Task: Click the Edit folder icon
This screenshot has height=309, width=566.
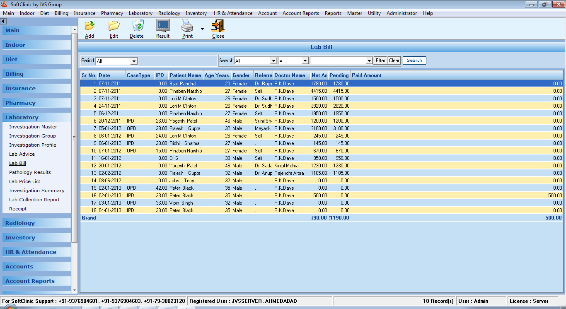Action: [x=114, y=26]
